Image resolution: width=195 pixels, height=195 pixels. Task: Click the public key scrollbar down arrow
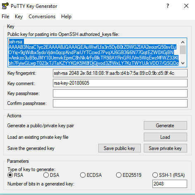(x=183, y=63)
